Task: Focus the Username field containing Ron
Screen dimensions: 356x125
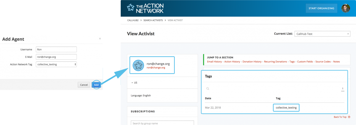Action: coord(56,49)
